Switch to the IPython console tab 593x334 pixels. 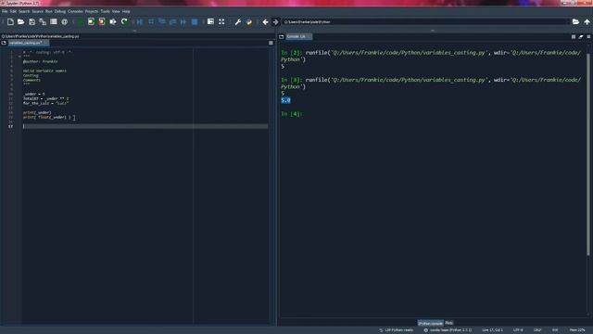[430, 323]
